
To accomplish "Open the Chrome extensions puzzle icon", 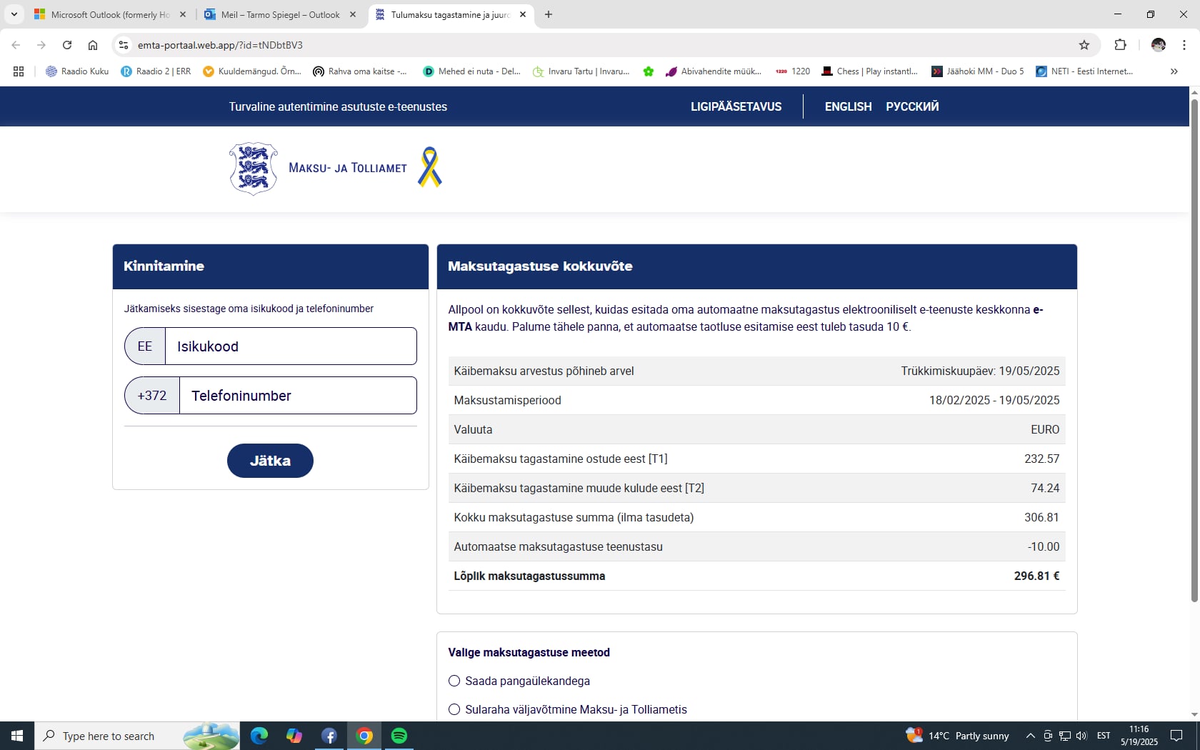I will [x=1120, y=45].
